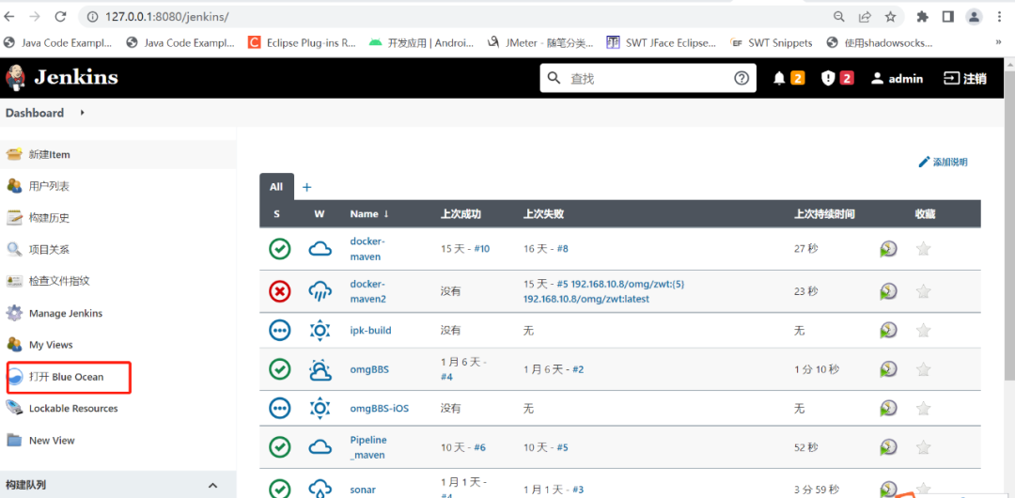Sort by 上次成功 column header

(461, 214)
